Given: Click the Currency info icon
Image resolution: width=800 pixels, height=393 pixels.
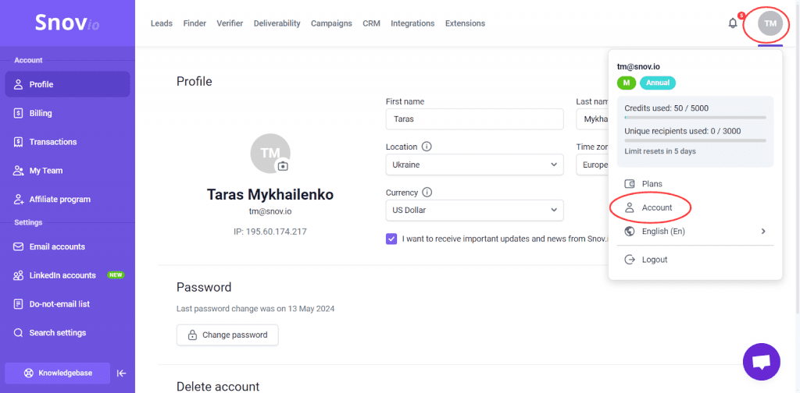Looking at the screenshot, I should click(427, 193).
